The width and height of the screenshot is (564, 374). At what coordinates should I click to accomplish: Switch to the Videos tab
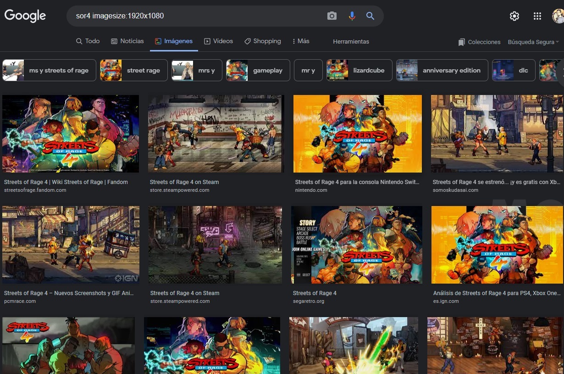(219, 41)
